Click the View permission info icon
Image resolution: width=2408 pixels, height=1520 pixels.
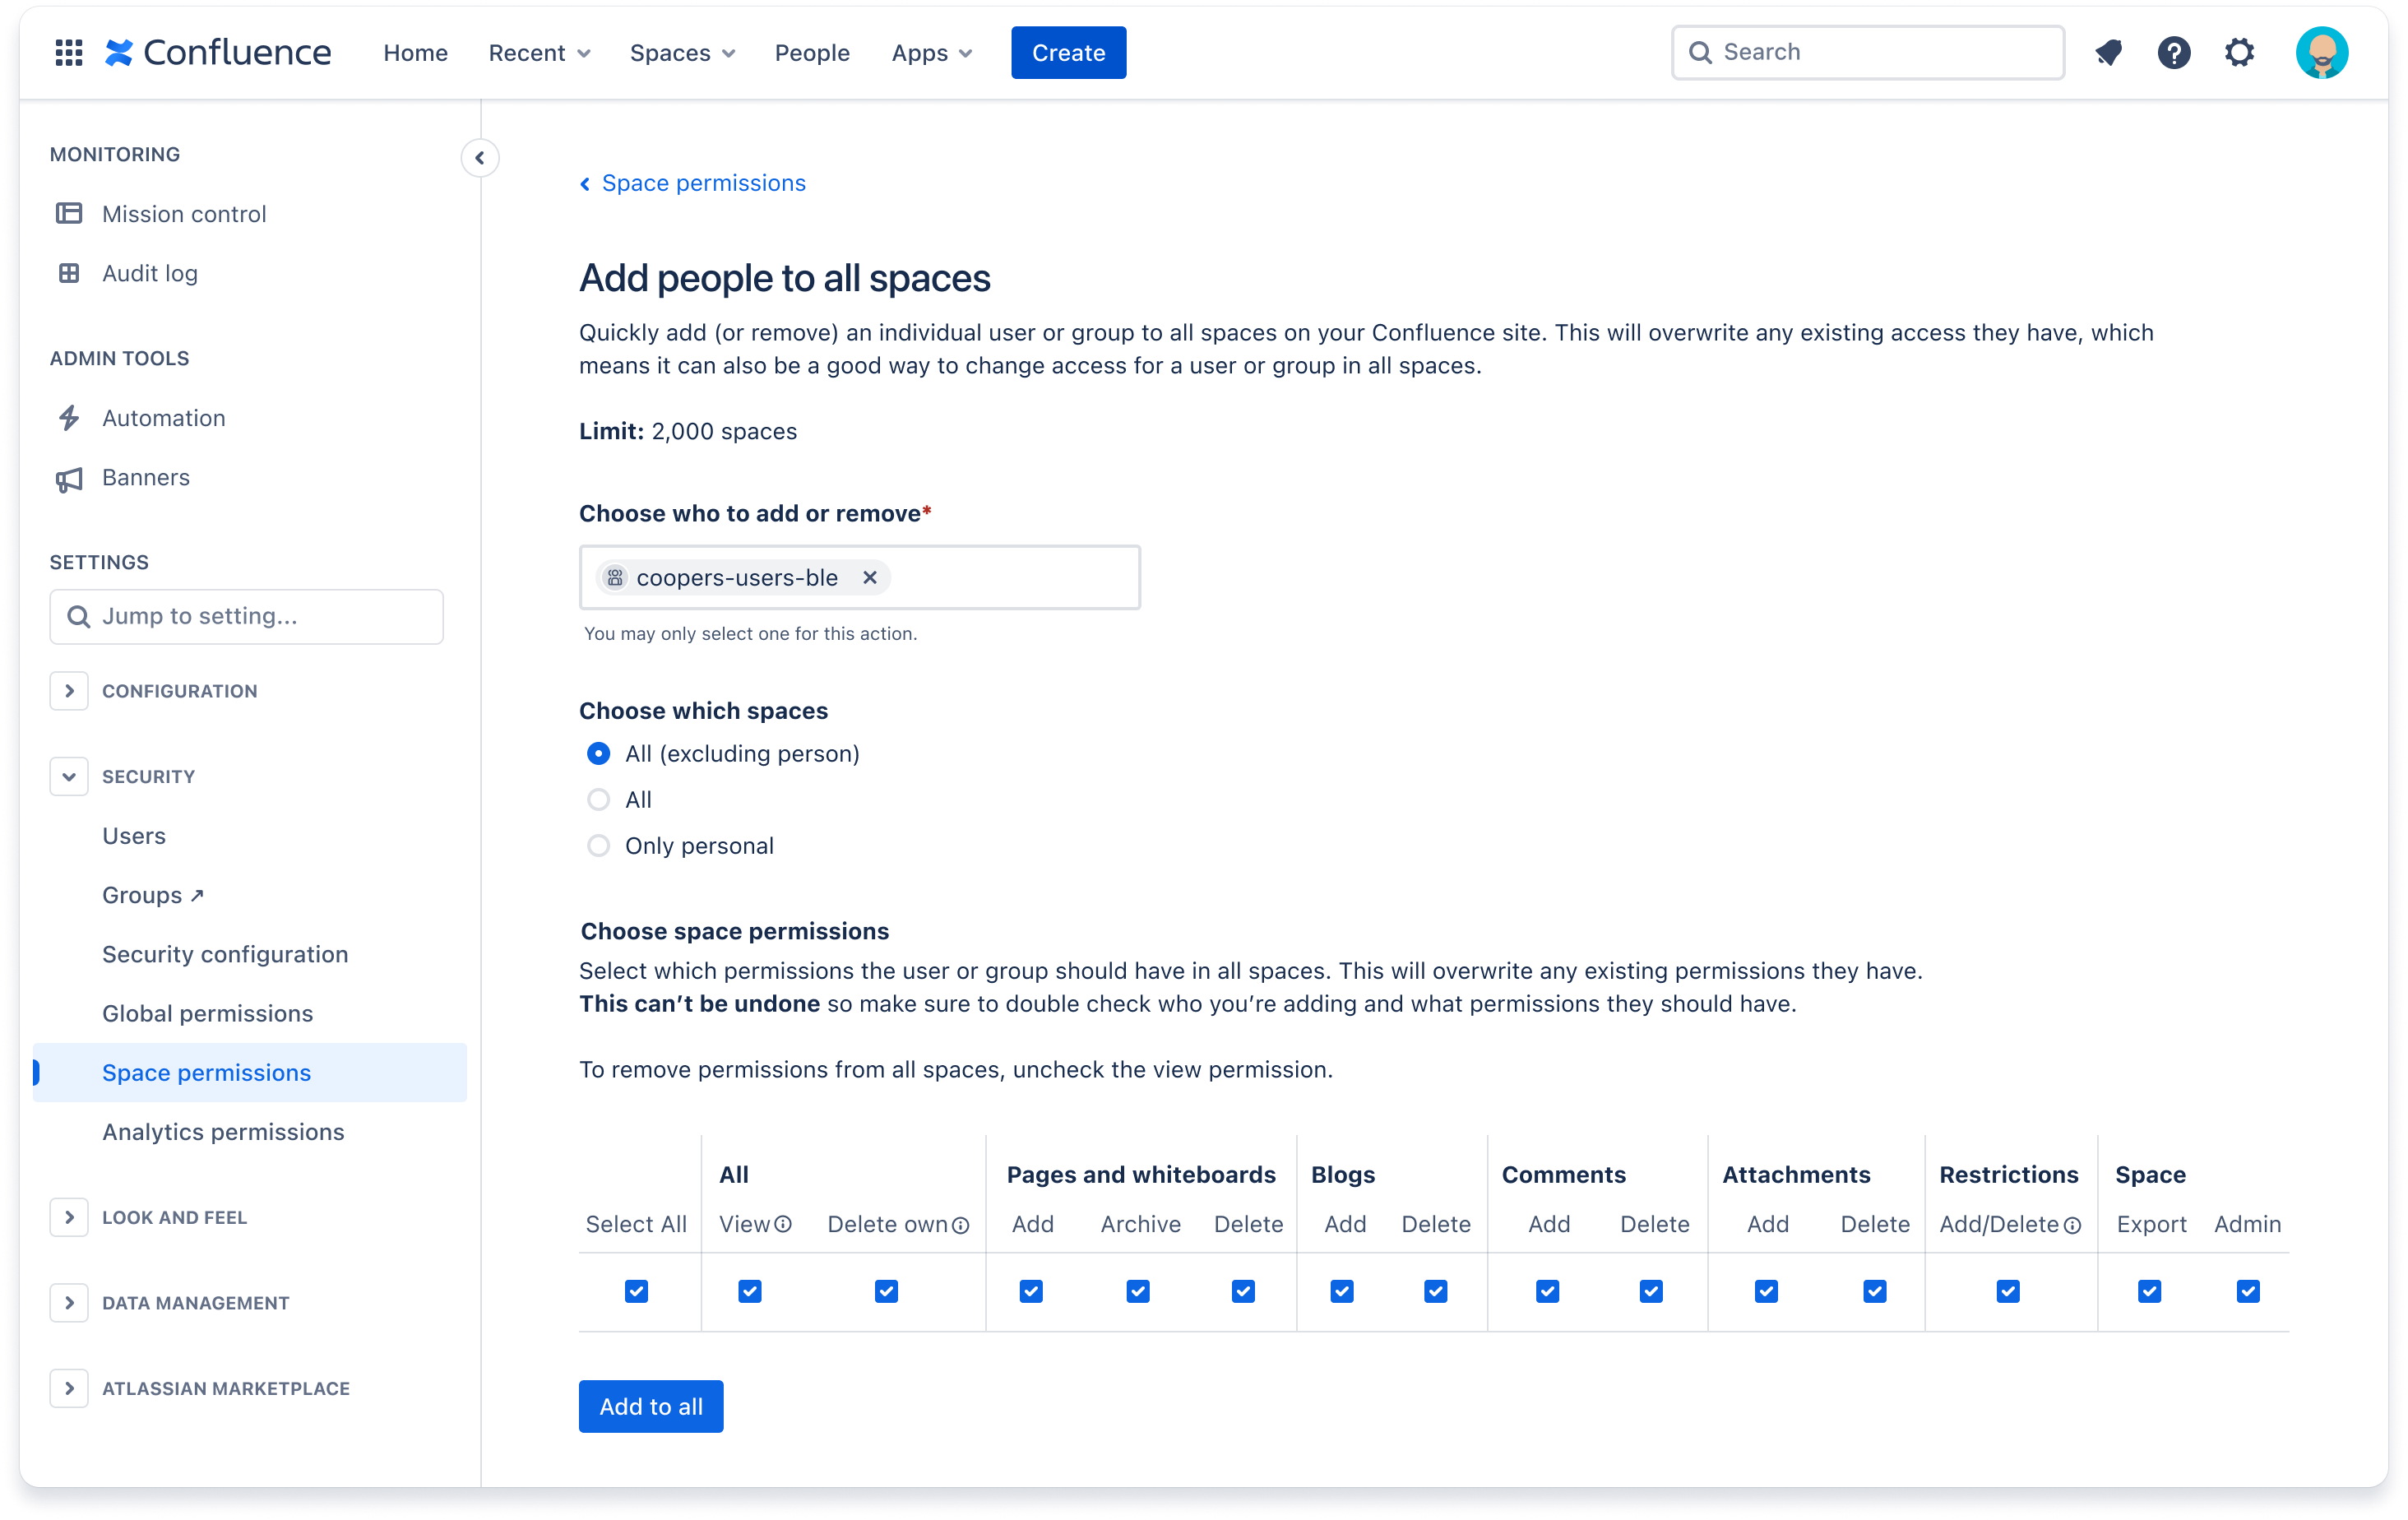784,1224
